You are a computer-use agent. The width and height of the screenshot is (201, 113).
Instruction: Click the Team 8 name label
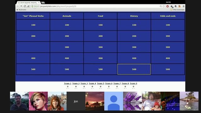[125, 83]
